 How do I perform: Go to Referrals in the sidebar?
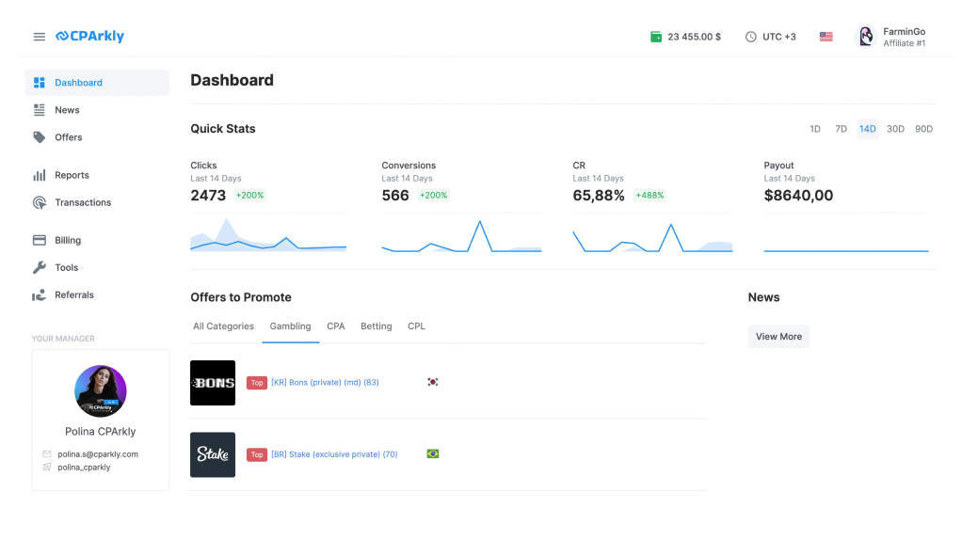[73, 294]
